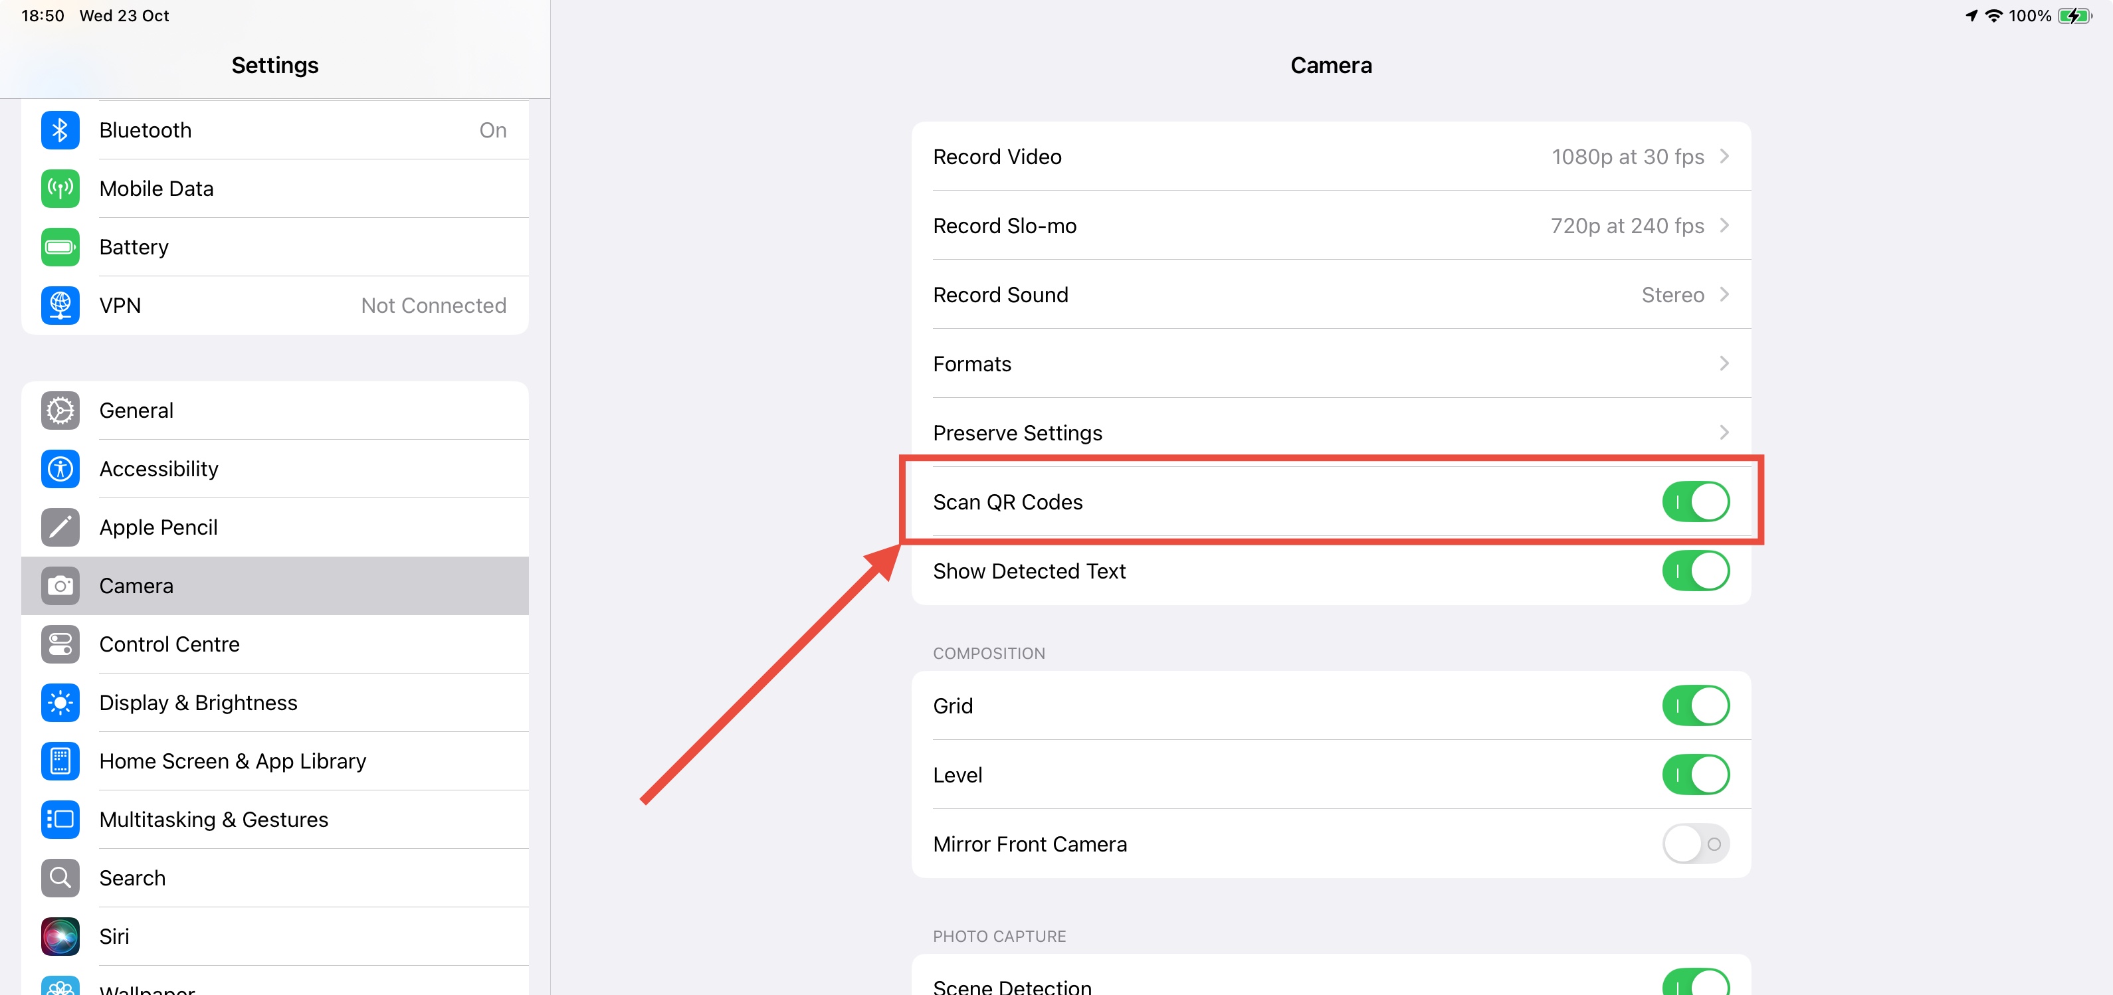Expand the Formats settings row
Image resolution: width=2113 pixels, height=995 pixels.
[1329, 363]
